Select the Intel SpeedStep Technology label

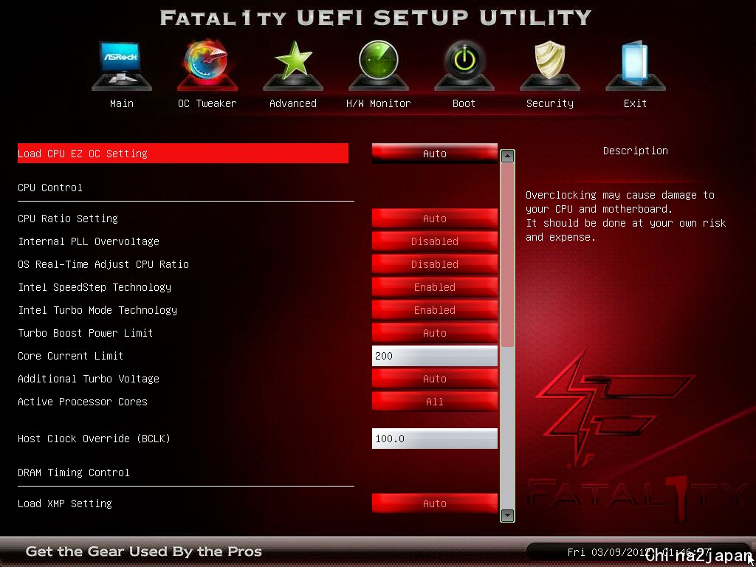[x=94, y=287]
